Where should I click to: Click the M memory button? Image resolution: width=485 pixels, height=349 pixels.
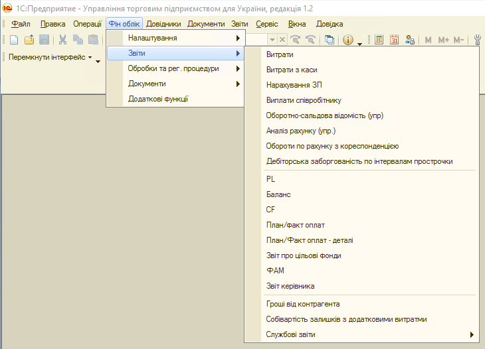(428, 40)
